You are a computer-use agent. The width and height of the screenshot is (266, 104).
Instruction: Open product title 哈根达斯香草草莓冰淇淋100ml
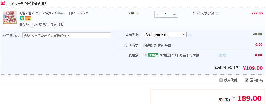click(43, 13)
